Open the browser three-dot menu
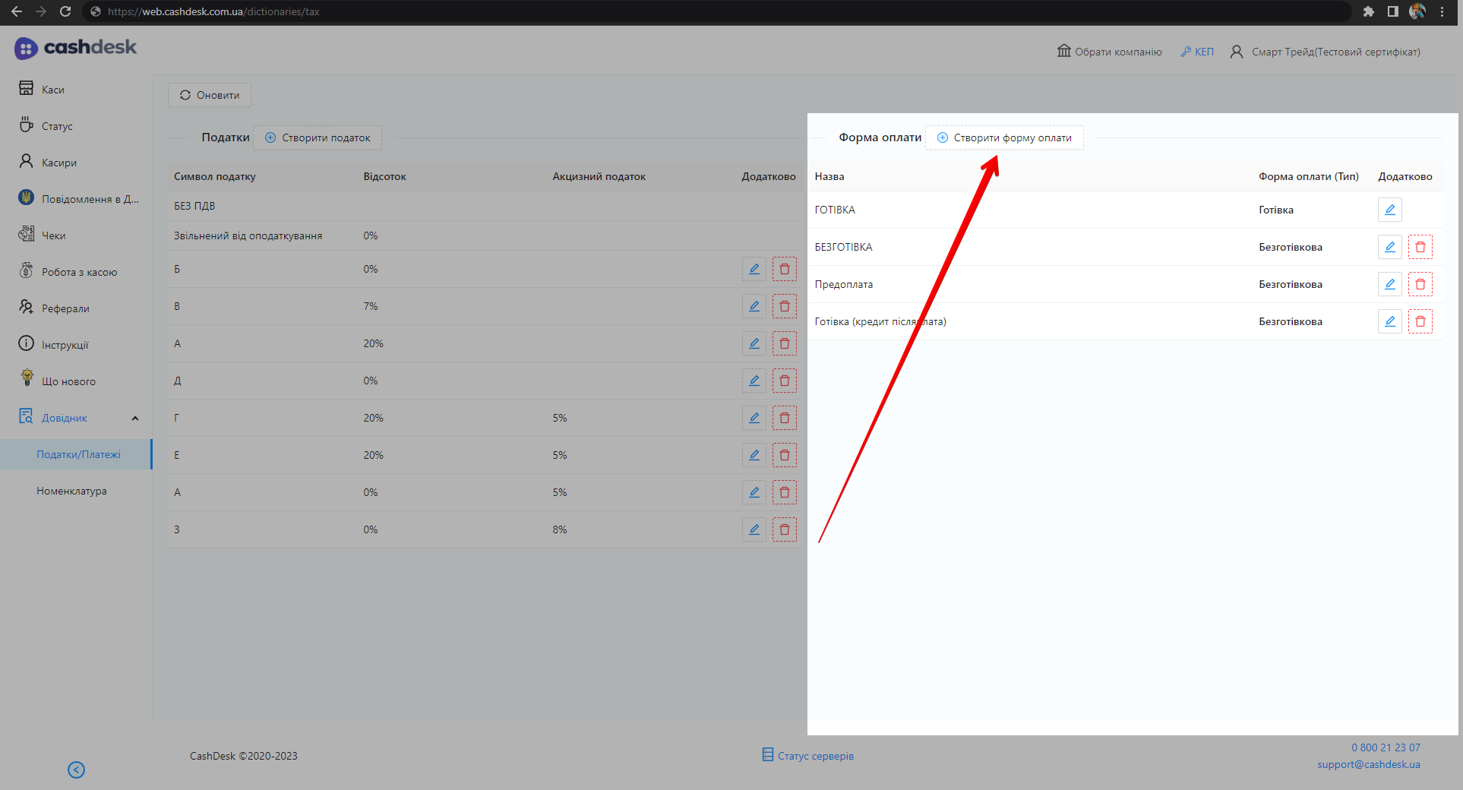Viewport: 1463px width, 790px height. (1442, 11)
